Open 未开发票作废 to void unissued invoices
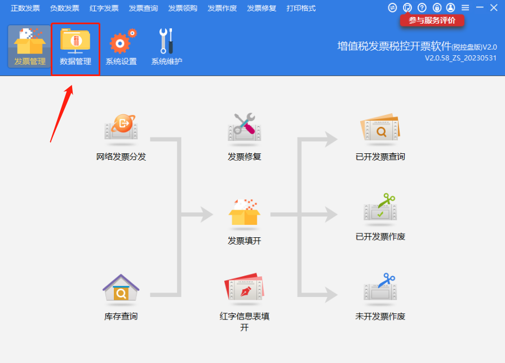The image size is (505, 363). click(x=380, y=297)
